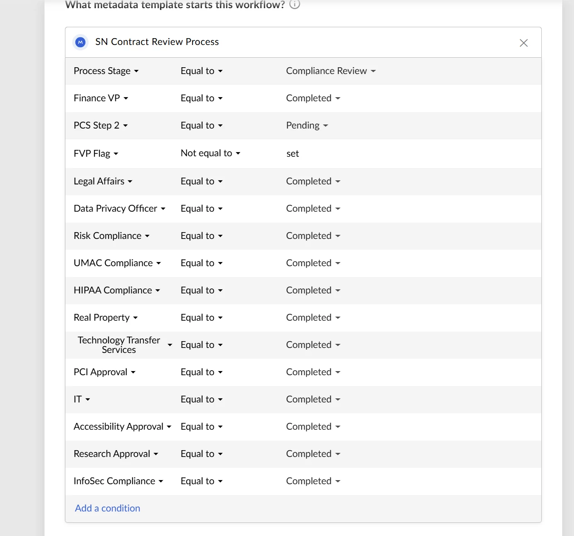The width and height of the screenshot is (574, 536).
Task: Change operator for InfoSec Compliance row
Action: click(202, 481)
